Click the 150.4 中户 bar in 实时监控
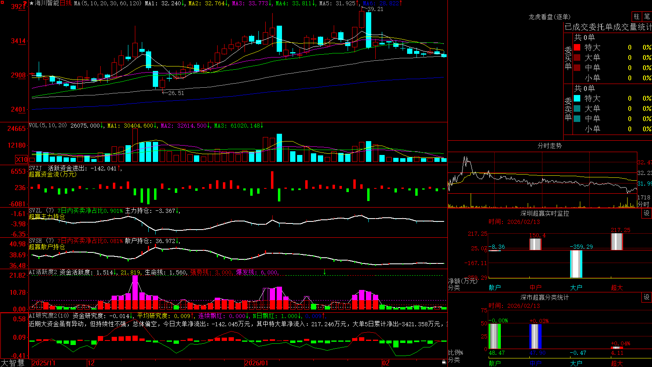Screen dimensions: 652x367 pos(535,244)
